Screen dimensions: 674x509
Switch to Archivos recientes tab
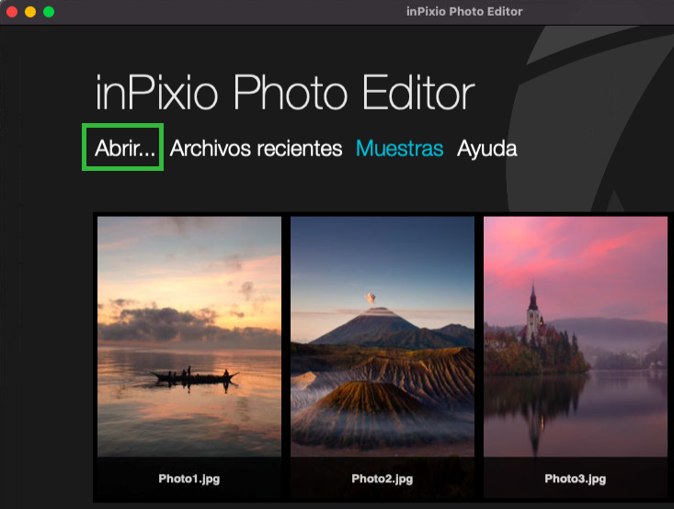pos(257,149)
